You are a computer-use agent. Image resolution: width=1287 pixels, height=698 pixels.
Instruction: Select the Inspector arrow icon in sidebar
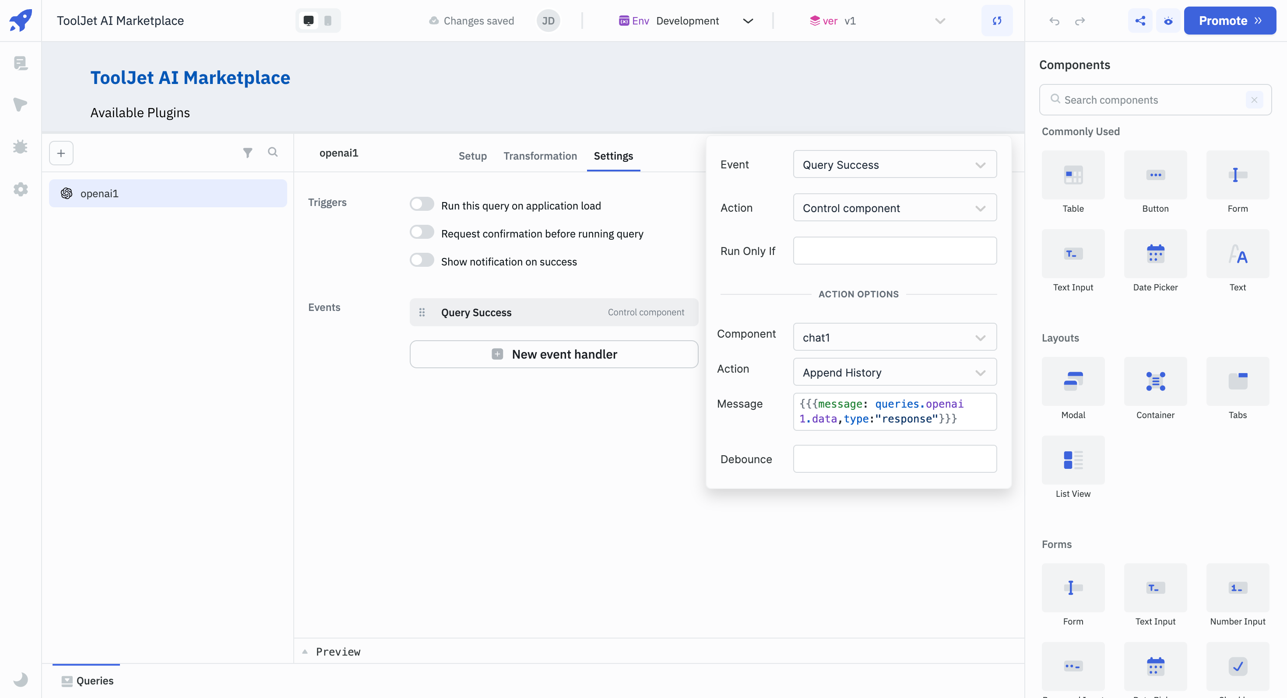coord(21,105)
